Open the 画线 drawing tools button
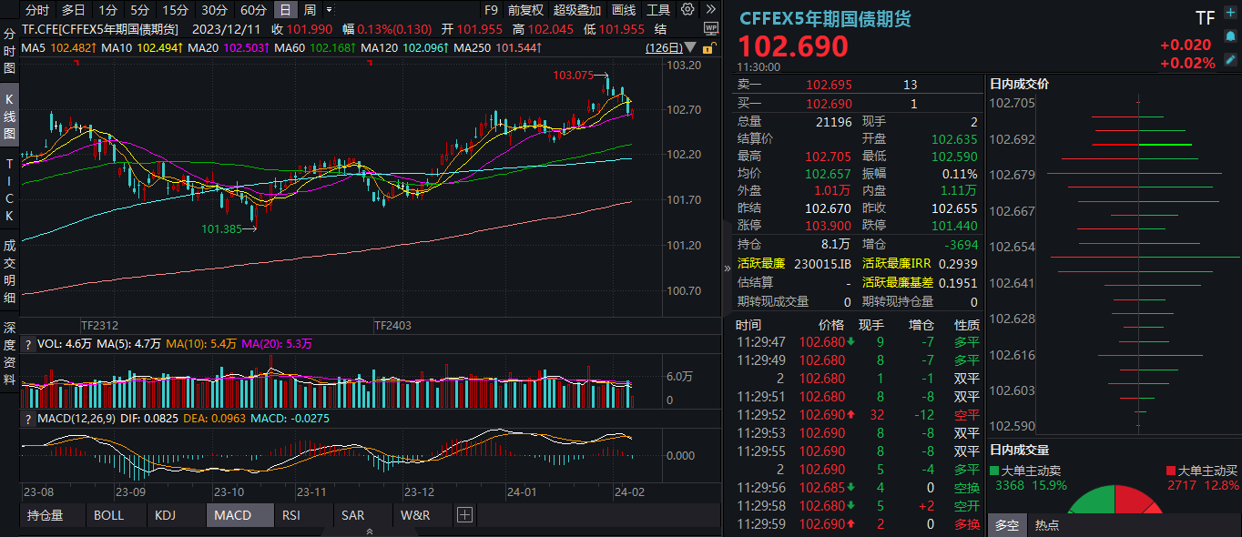This screenshot has height=537, width=1242. pos(624,10)
